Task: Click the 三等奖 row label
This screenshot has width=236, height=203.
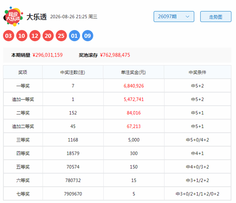Action: point(23,140)
